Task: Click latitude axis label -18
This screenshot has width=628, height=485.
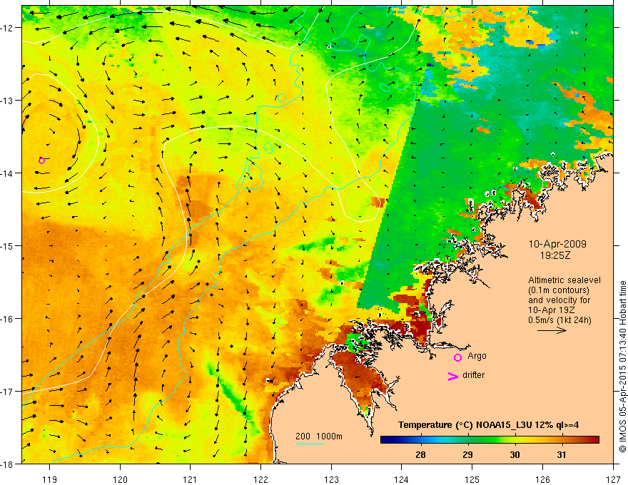Action: tap(8, 464)
